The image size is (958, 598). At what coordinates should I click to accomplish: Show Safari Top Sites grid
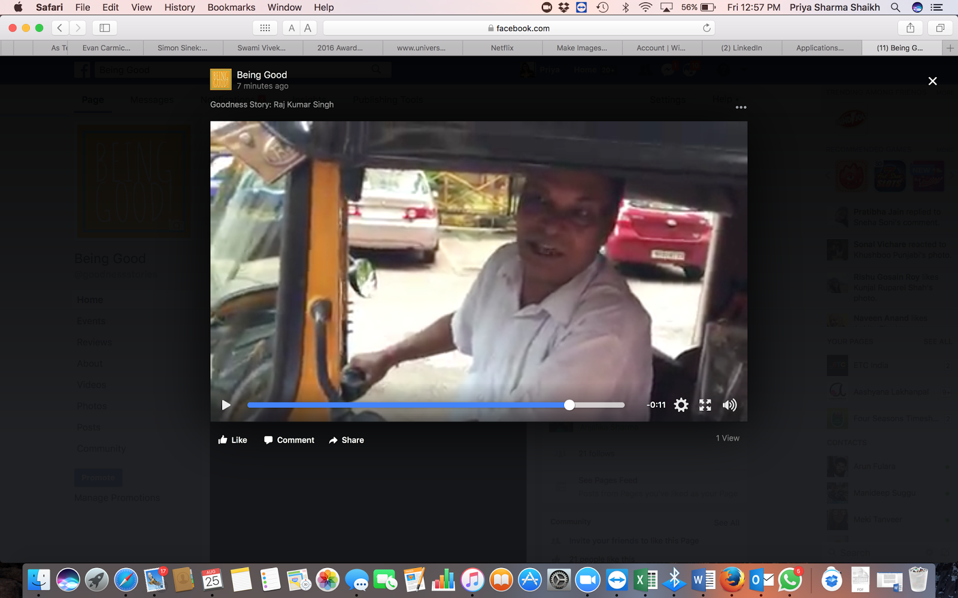(265, 28)
